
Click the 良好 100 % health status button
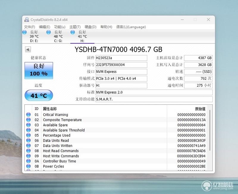pos(39,71)
